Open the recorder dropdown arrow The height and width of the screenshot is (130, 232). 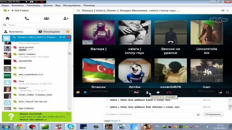coord(26,2)
